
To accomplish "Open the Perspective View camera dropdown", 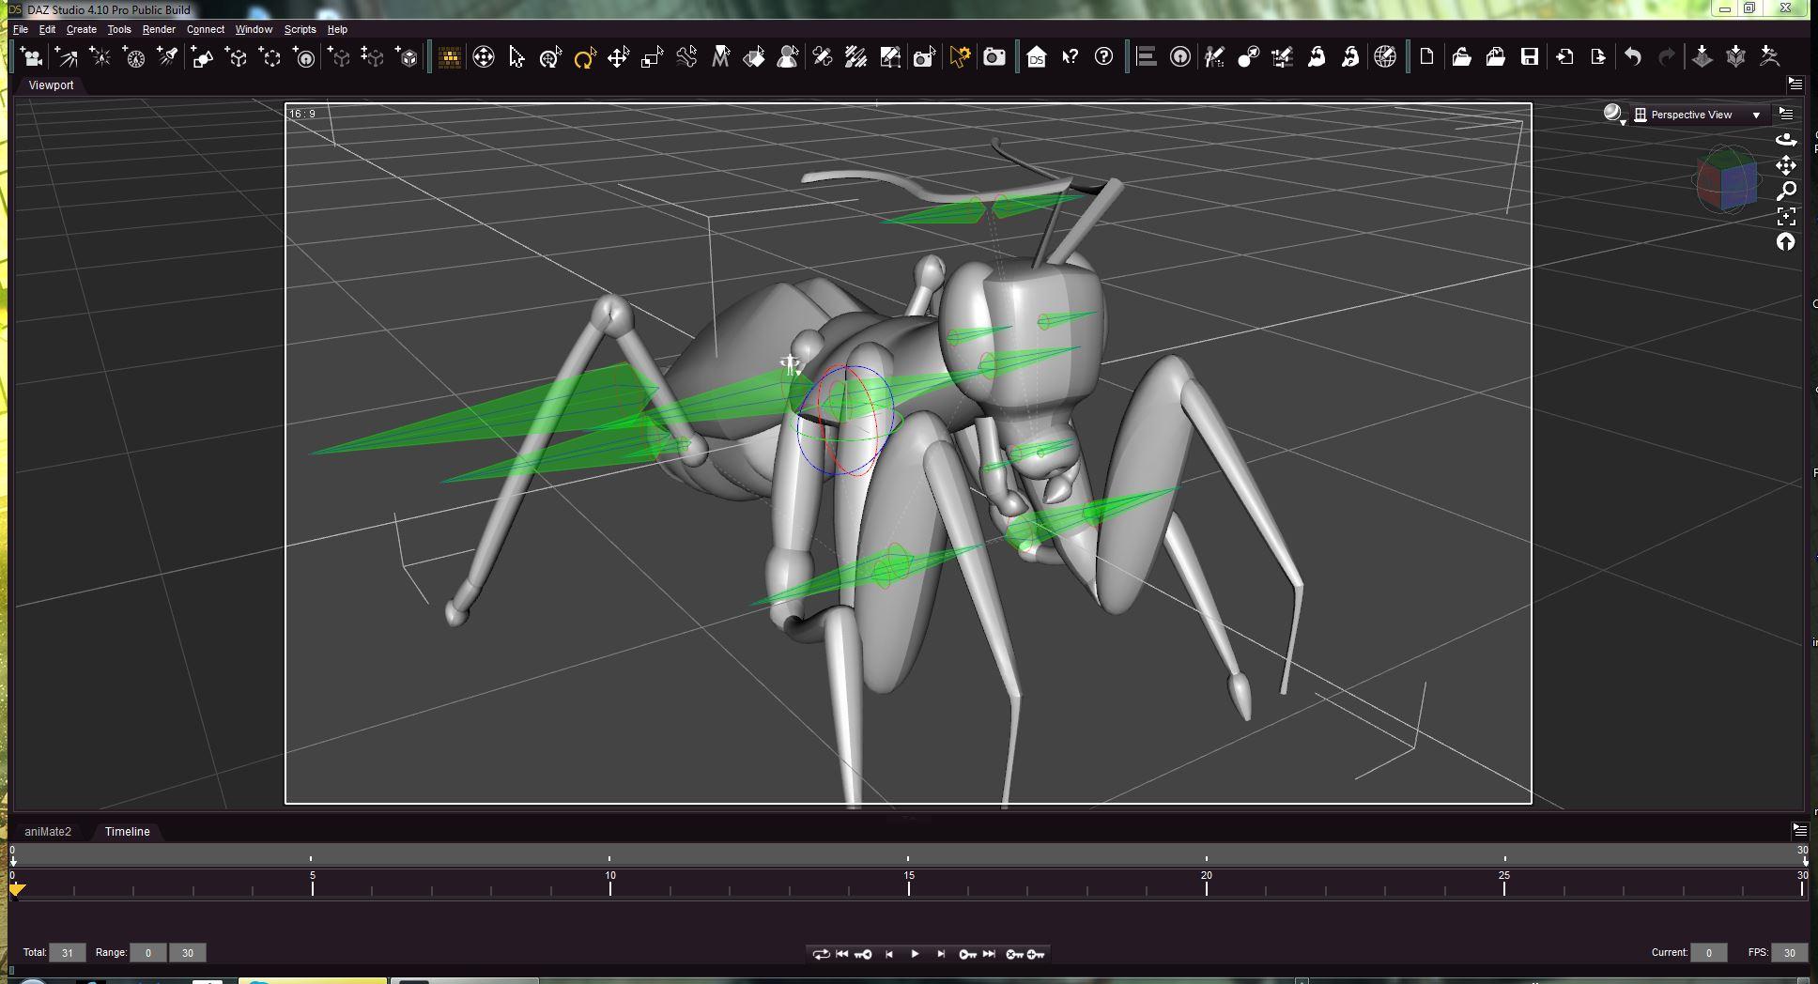I will click(1699, 115).
